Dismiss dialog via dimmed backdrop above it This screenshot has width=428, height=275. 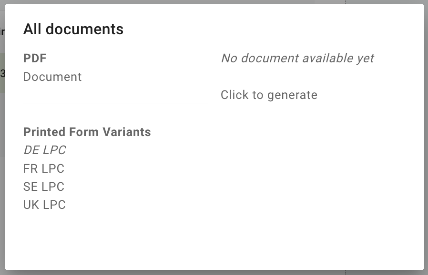(x=191, y=2)
